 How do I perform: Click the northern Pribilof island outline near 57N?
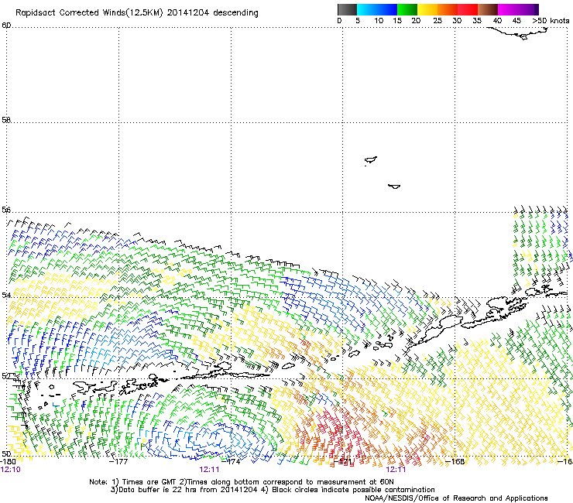371,160
